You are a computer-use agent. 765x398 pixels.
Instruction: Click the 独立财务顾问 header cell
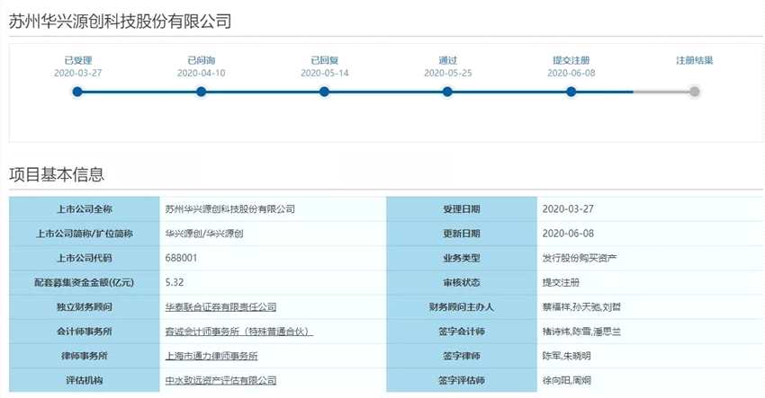(x=85, y=307)
